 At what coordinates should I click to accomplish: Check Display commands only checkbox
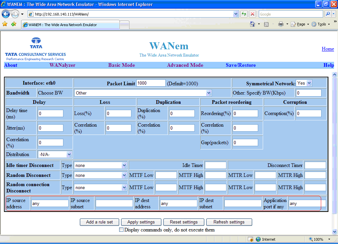tap(121, 230)
